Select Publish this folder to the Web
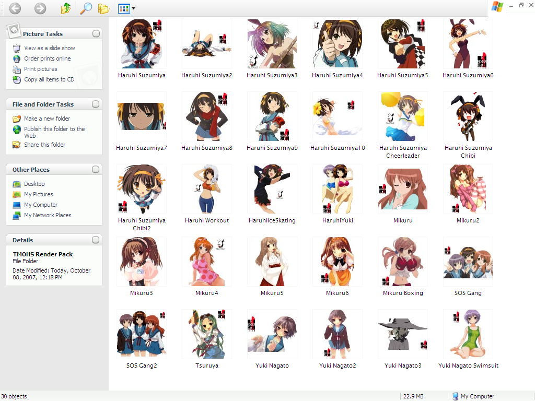The image size is (535, 401). [x=54, y=132]
